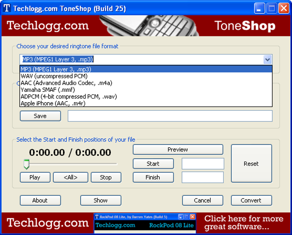The image size is (292, 235).
Task: Click the Preview button
Action: pos(178,150)
